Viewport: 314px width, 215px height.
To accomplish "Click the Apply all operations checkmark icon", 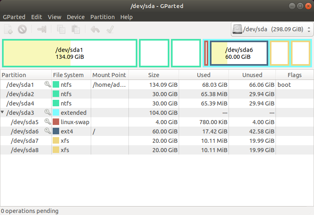I will [x=109, y=29].
